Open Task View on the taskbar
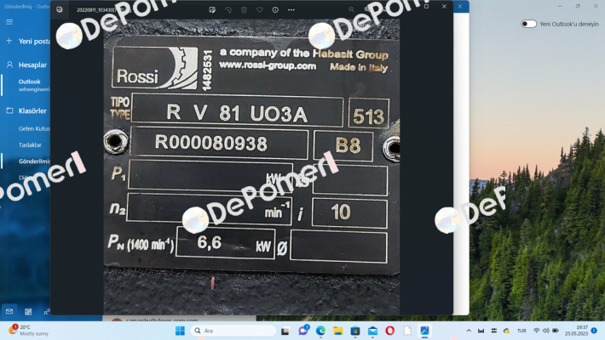This screenshot has width=605, height=340. 285,331
